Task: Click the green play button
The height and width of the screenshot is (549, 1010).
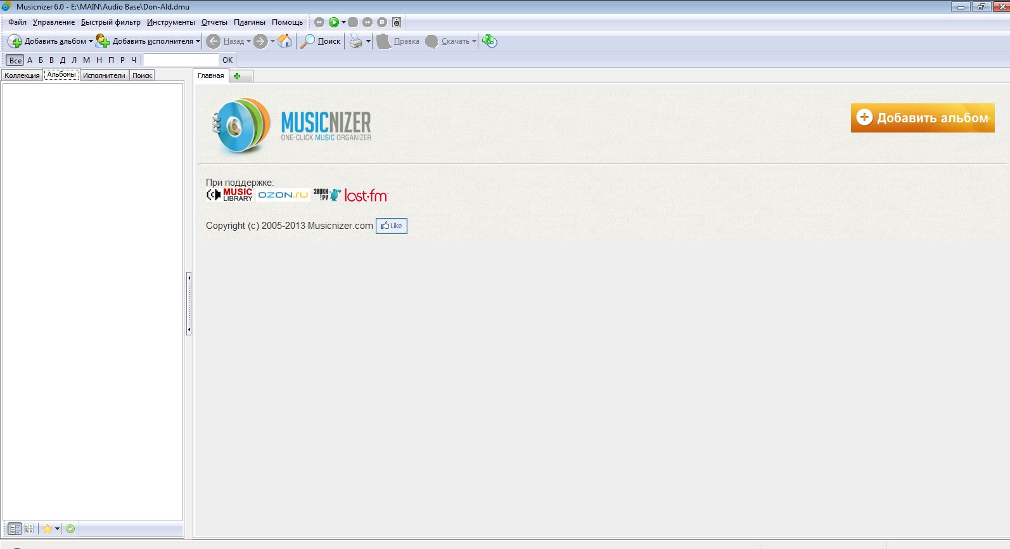Action: (334, 22)
